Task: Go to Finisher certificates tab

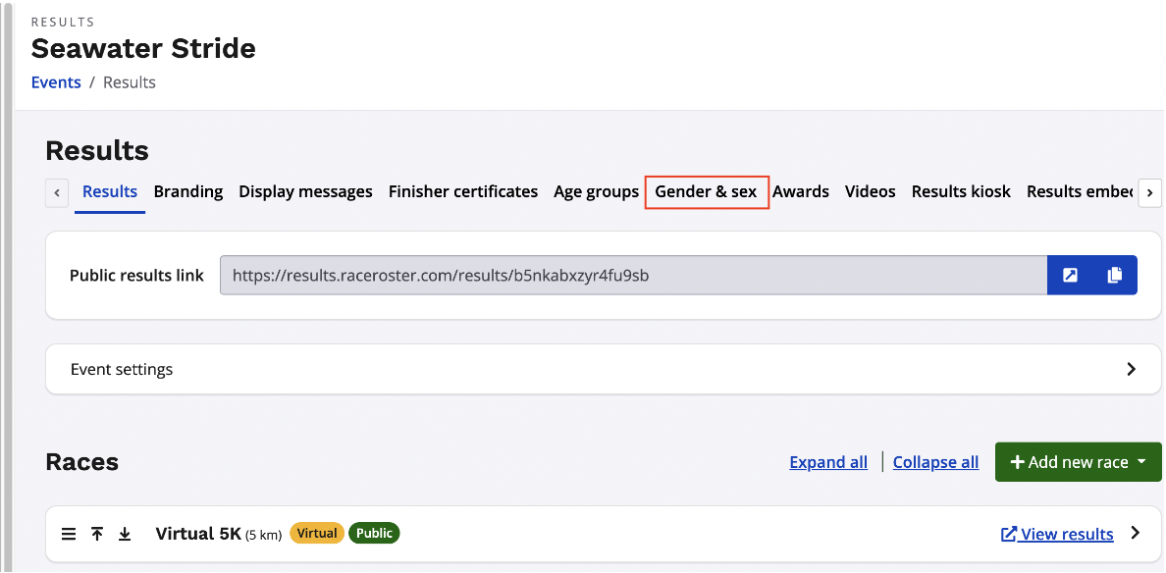Action: point(462,191)
